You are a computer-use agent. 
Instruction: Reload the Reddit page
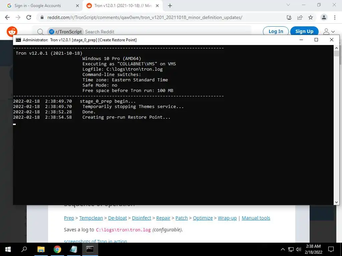pos(29,17)
